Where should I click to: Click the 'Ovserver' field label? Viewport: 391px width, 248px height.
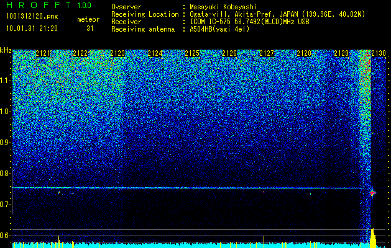[126, 7]
